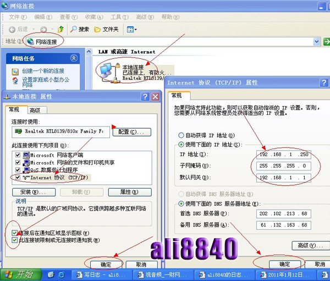Open the address bar dropdown arrow
Image resolution: width=330 pixels, height=281 pixels.
317,42
